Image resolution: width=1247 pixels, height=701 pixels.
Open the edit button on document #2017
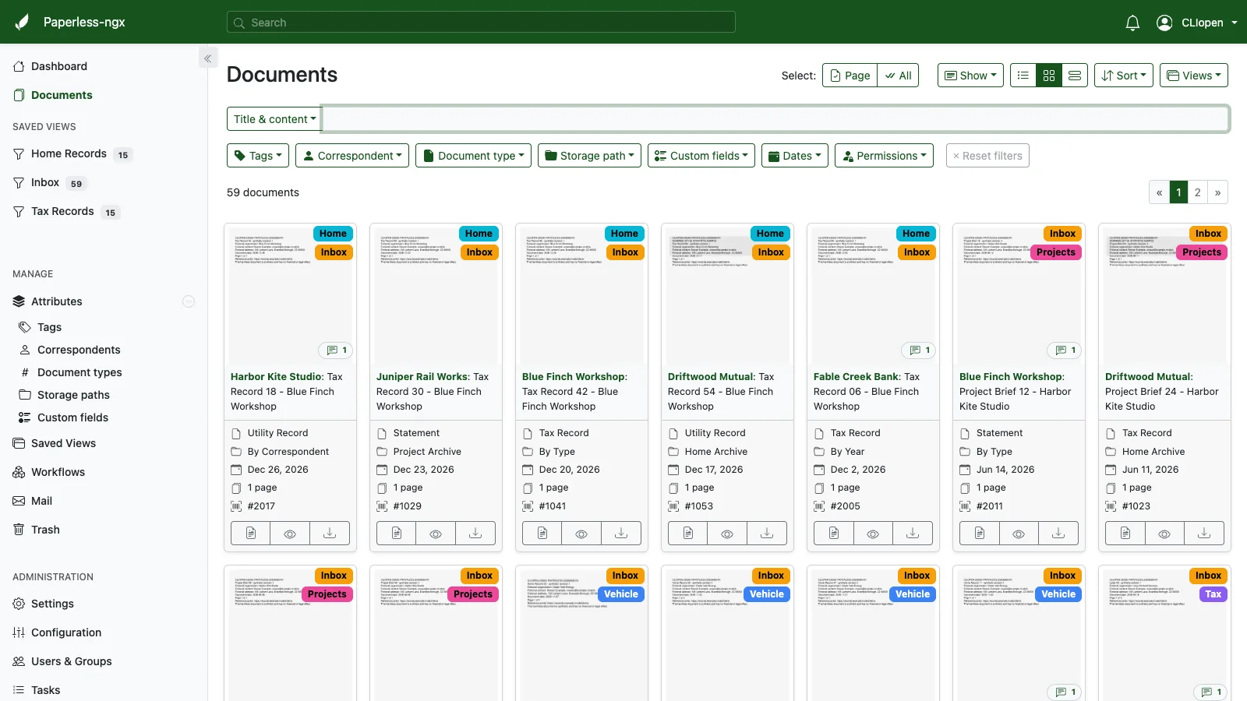(251, 534)
